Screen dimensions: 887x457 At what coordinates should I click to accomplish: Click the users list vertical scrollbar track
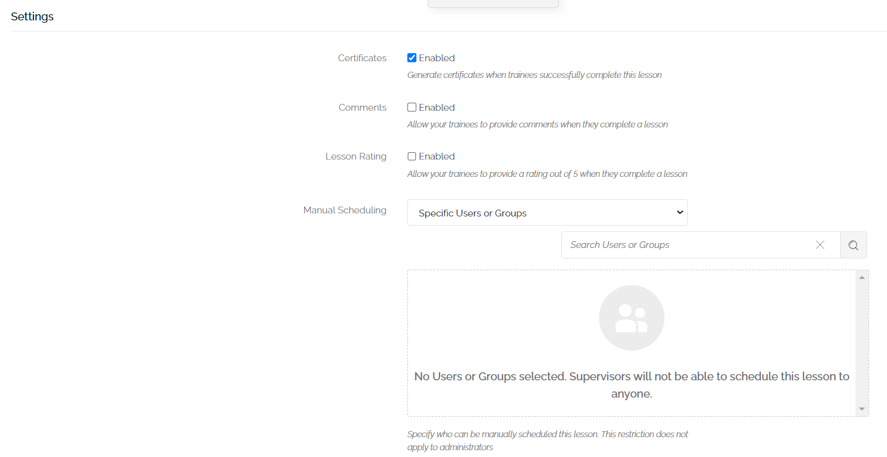[862, 343]
